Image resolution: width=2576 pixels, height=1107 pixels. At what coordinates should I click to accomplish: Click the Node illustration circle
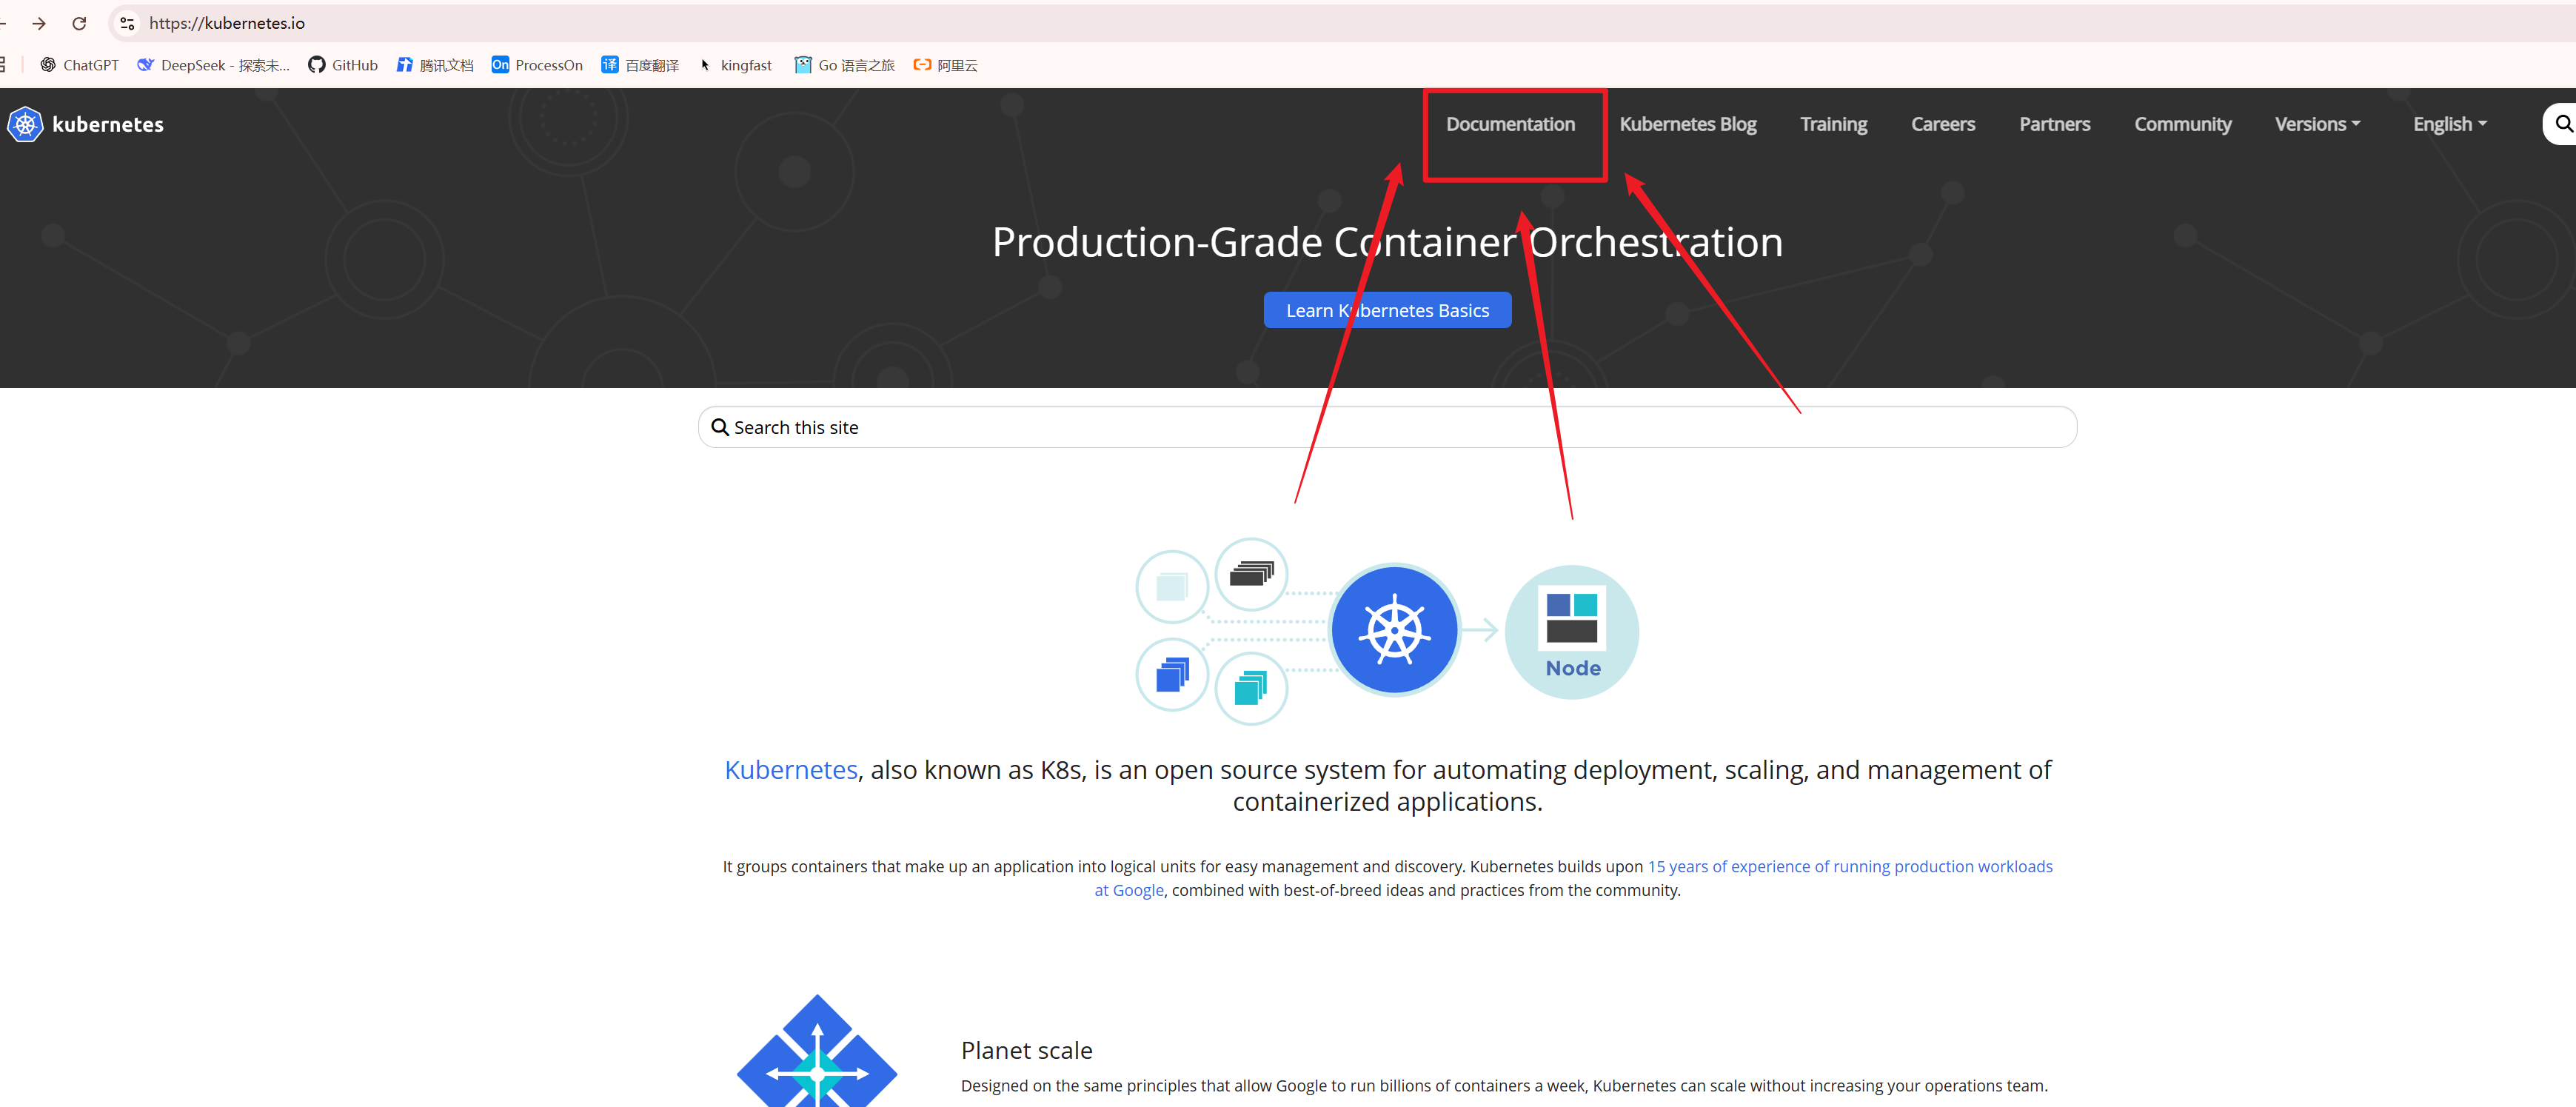click(x=1572, y=632)
